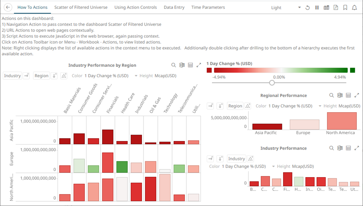
Task: Search in Industry Performance by Region chart
Action: (x=174, y=65)
